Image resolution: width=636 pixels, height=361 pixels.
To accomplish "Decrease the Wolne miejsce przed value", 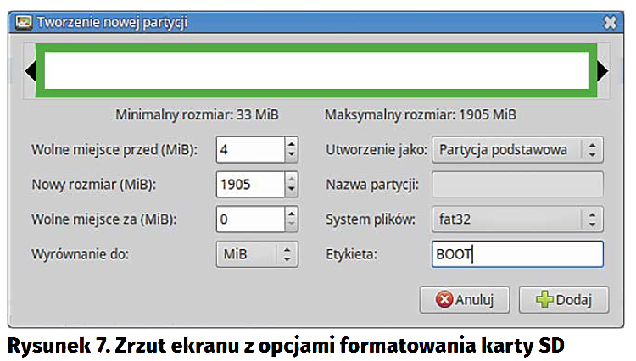I will (291, 157).
